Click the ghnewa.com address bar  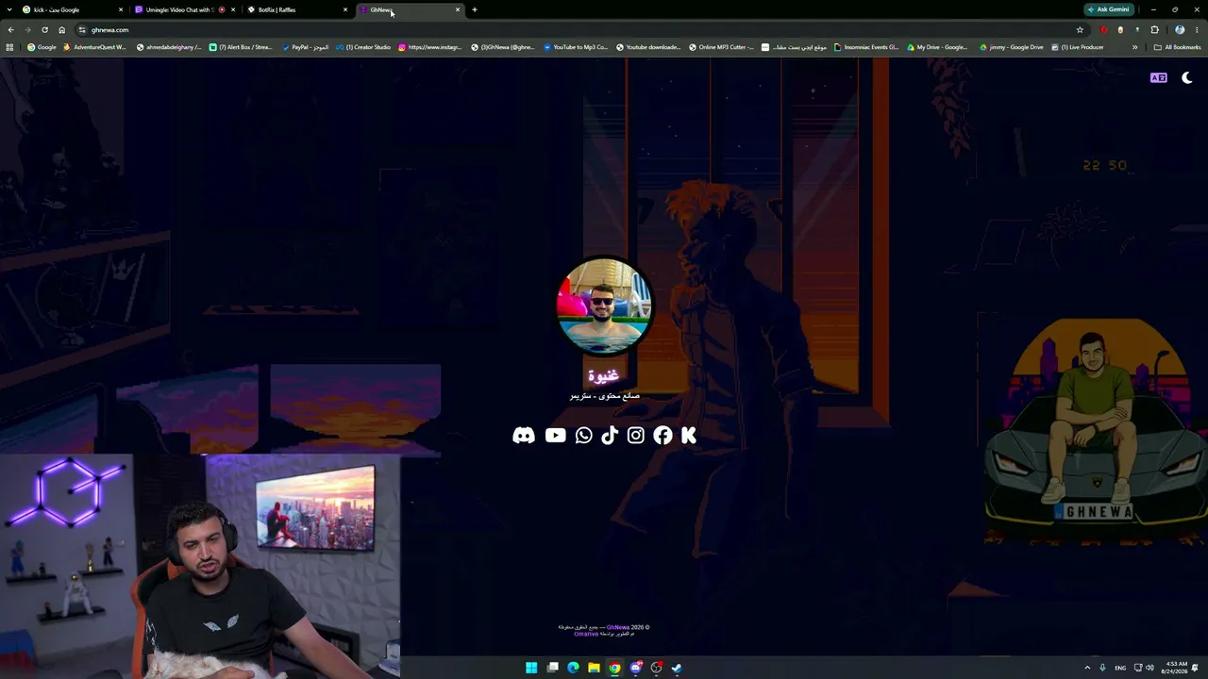(580, 30)
